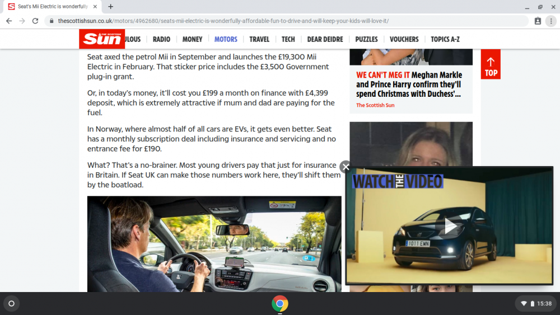Image resolution: width=560 pixels, height=315 pixels.
Task: Click the address bar URL
Action: point(223,21)
